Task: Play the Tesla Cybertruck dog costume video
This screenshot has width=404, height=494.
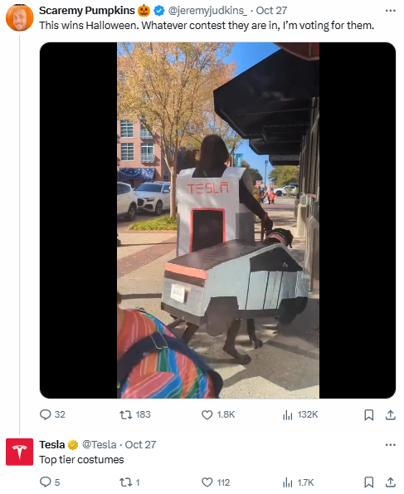Action: (217, 220)
